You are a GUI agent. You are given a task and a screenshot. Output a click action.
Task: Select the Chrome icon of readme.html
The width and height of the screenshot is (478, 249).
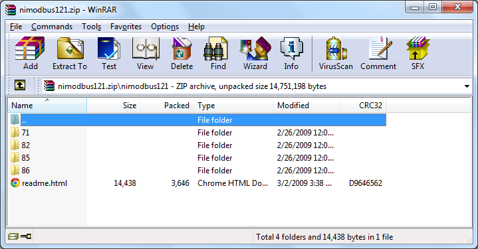15,183
